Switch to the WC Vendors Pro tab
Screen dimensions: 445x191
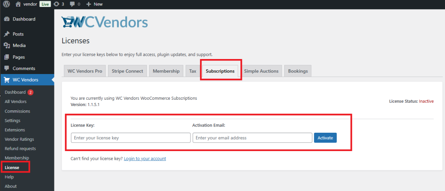(85, 71)
